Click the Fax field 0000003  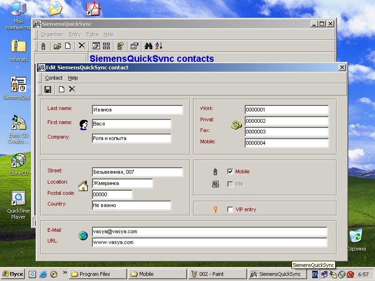(x=286, y=132)
